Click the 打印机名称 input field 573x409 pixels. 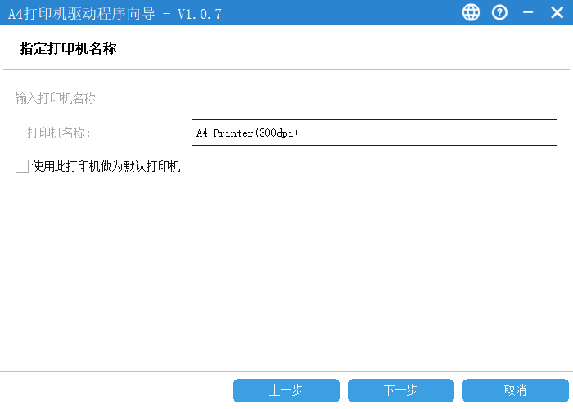click(374, 133)
